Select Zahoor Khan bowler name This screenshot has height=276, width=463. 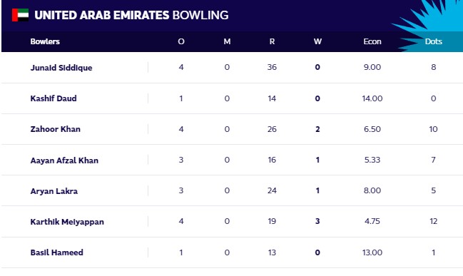click(55, 129)
